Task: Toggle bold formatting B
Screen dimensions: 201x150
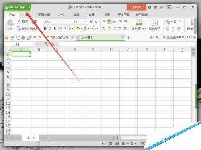Action: (45, 28)
